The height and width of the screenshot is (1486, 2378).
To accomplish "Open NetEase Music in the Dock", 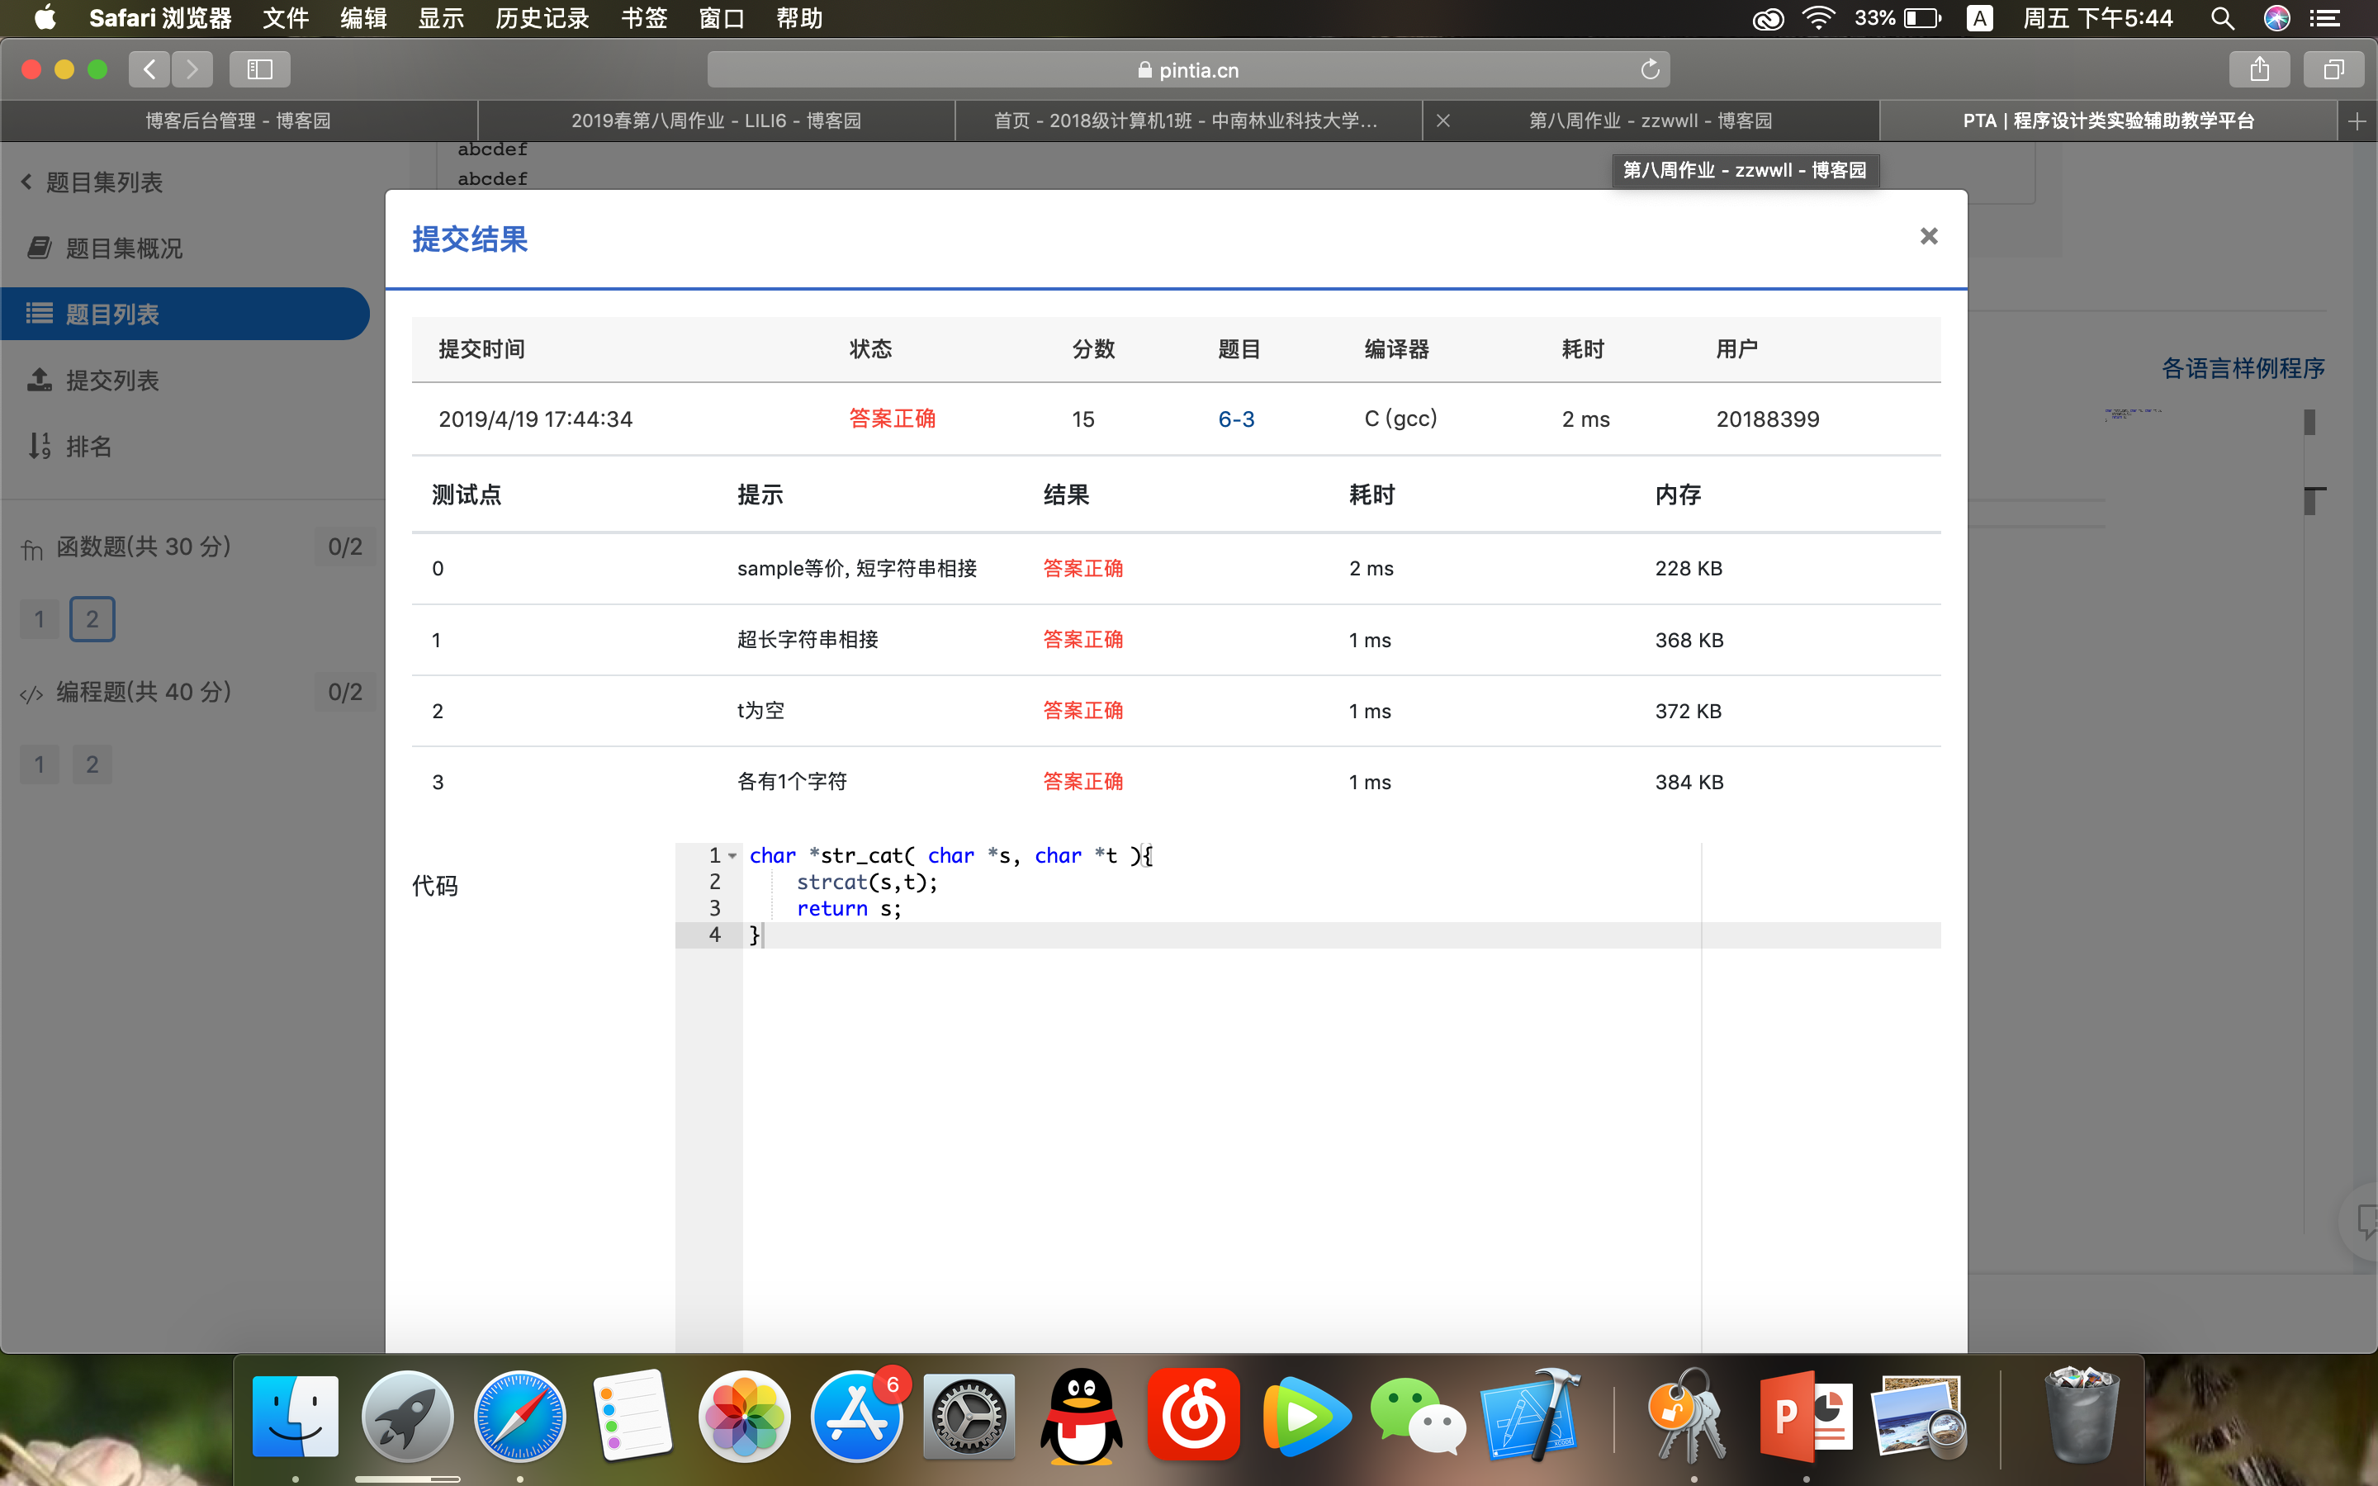I will 1194,1416.
